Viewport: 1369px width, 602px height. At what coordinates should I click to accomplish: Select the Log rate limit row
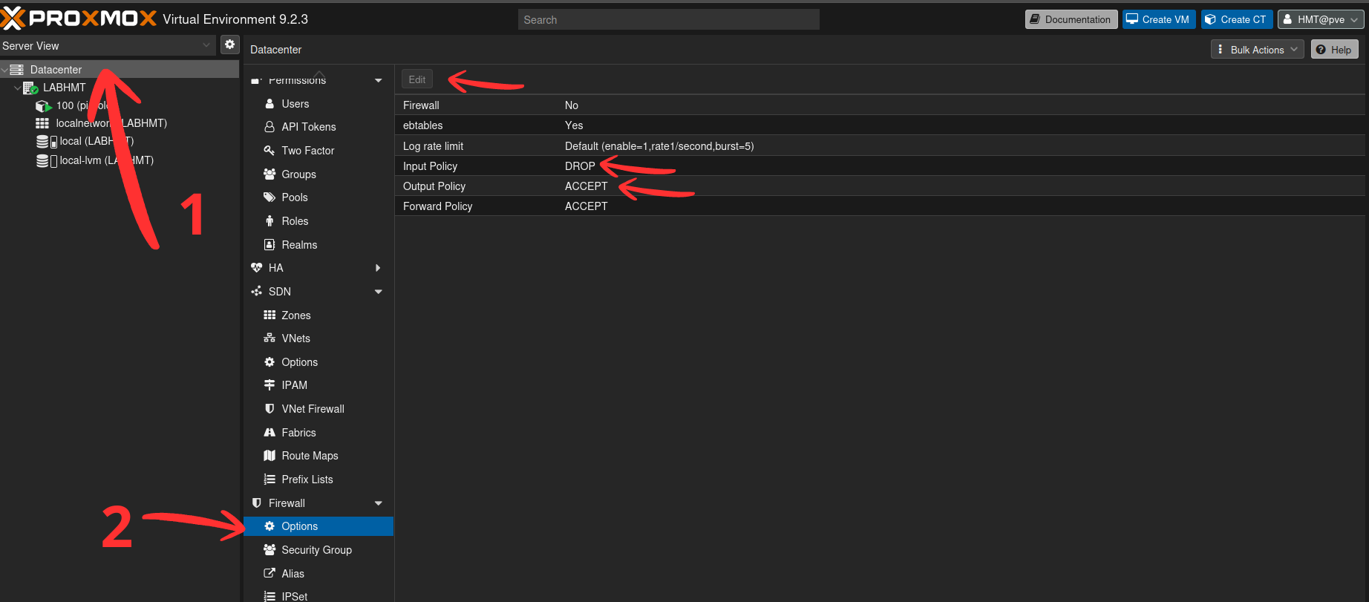[x=880, y=146]
